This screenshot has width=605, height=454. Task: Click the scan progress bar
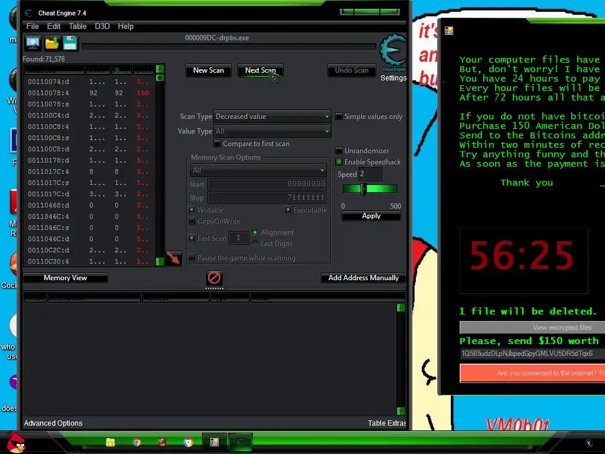[229, 47]
